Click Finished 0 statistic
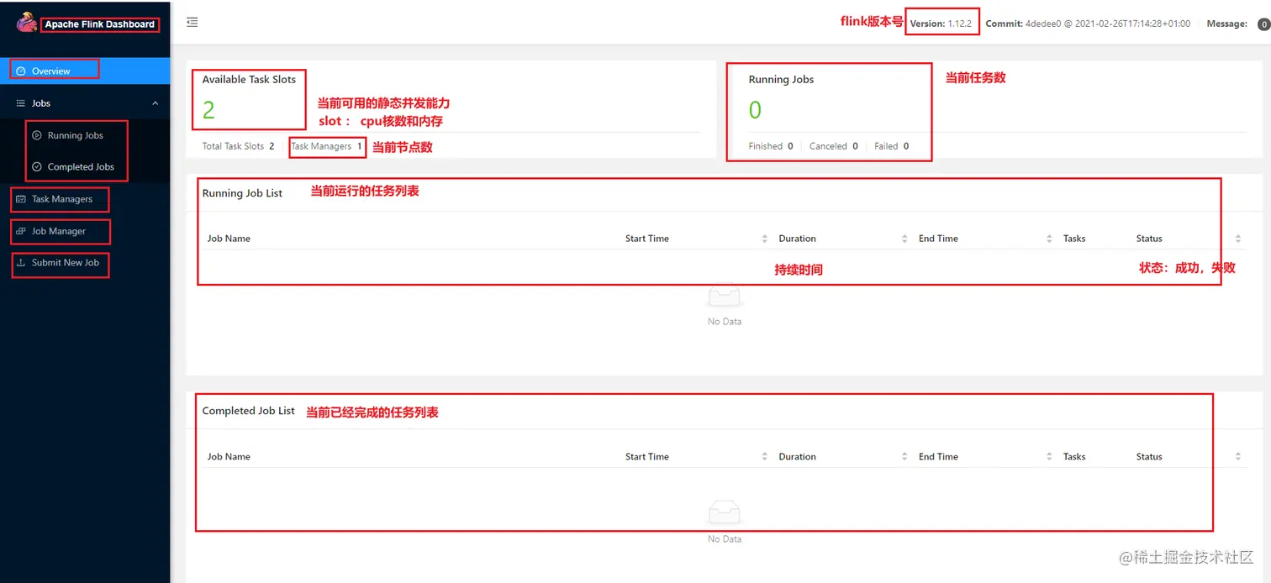 (771, 146)
